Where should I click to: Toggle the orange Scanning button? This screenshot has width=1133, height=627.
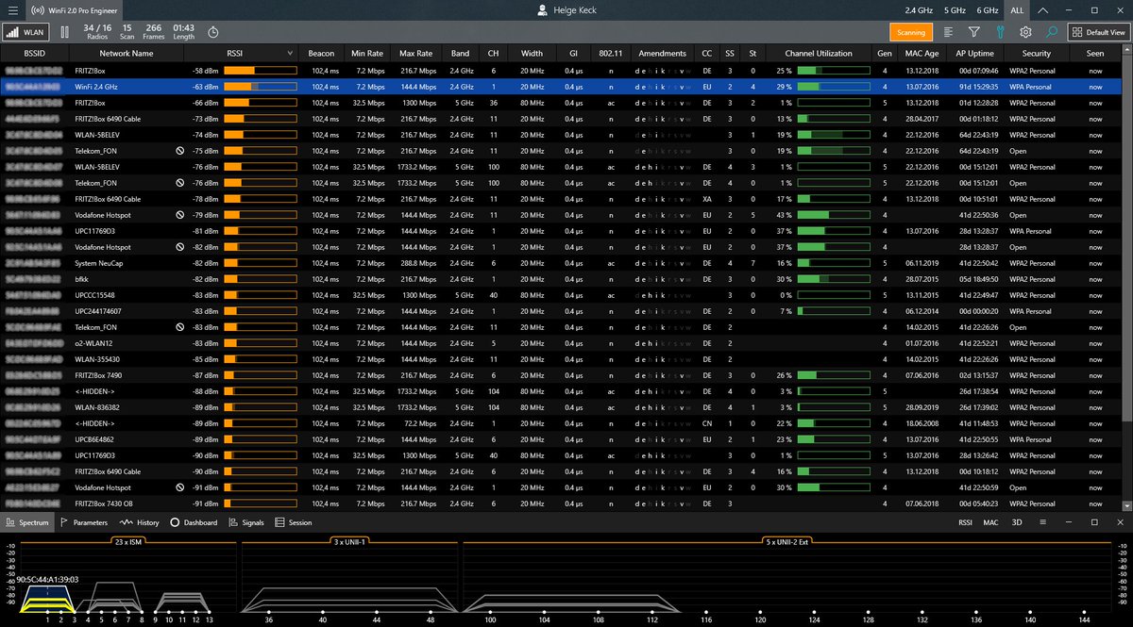(x=911, y=32)
